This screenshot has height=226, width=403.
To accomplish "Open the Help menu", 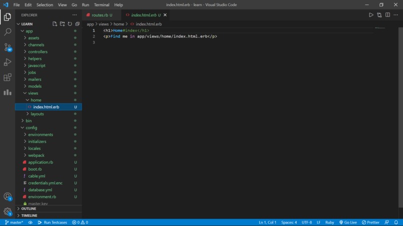I will pos(118,4).
